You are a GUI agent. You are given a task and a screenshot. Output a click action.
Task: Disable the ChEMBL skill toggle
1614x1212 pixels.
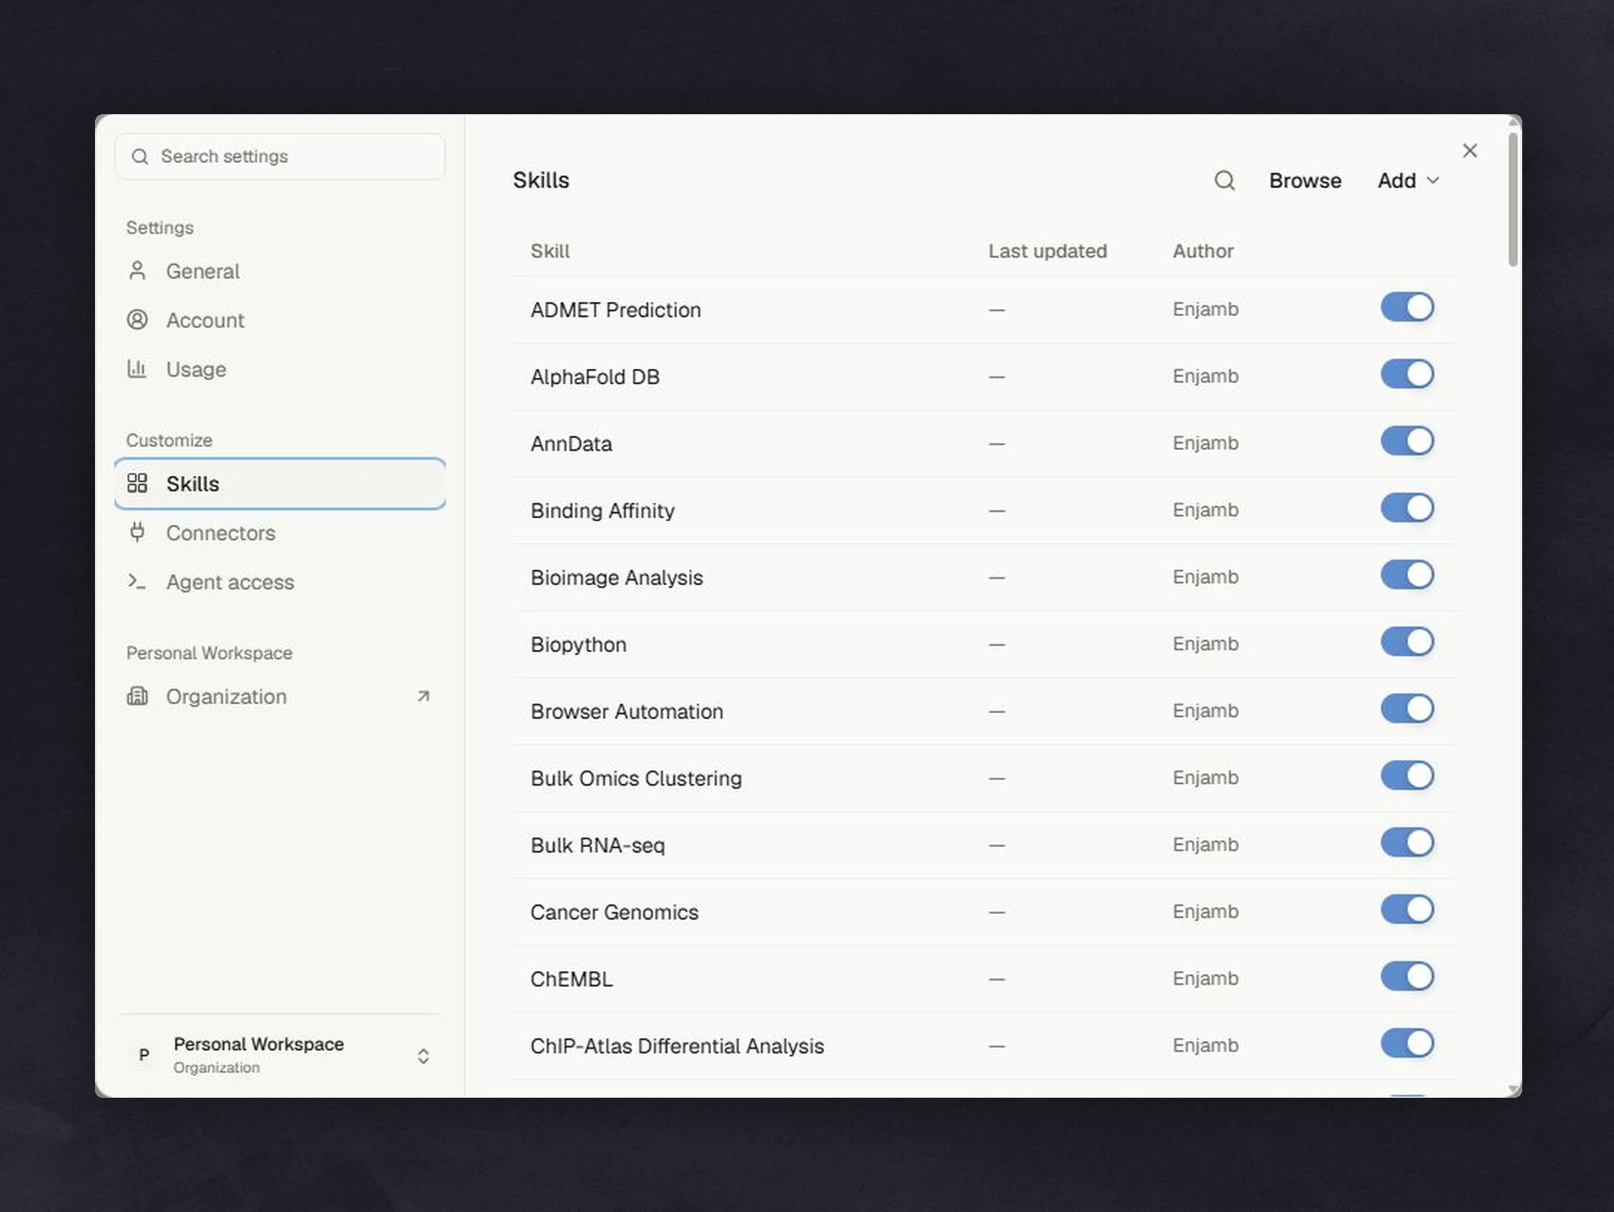pos(1407,977)
